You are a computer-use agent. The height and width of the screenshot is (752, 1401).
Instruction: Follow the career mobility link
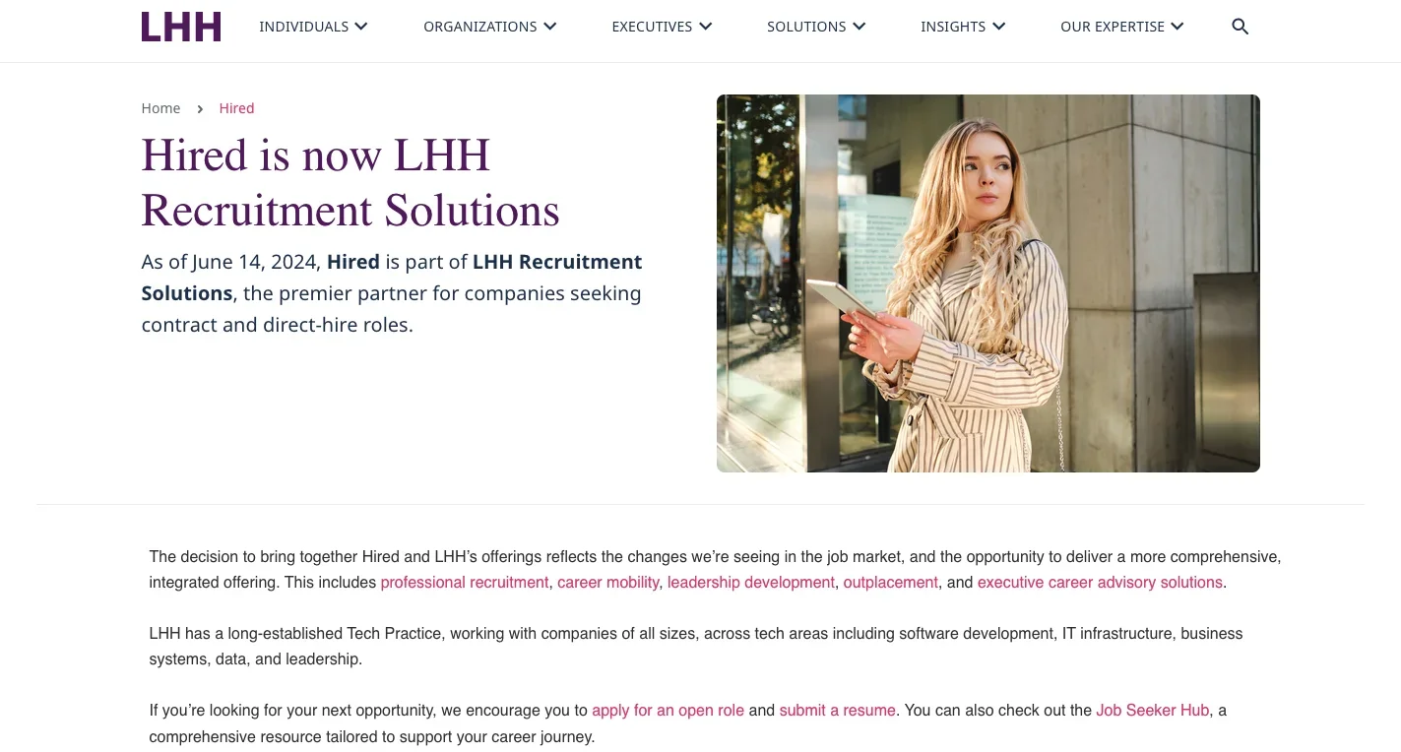click(608, 582)
